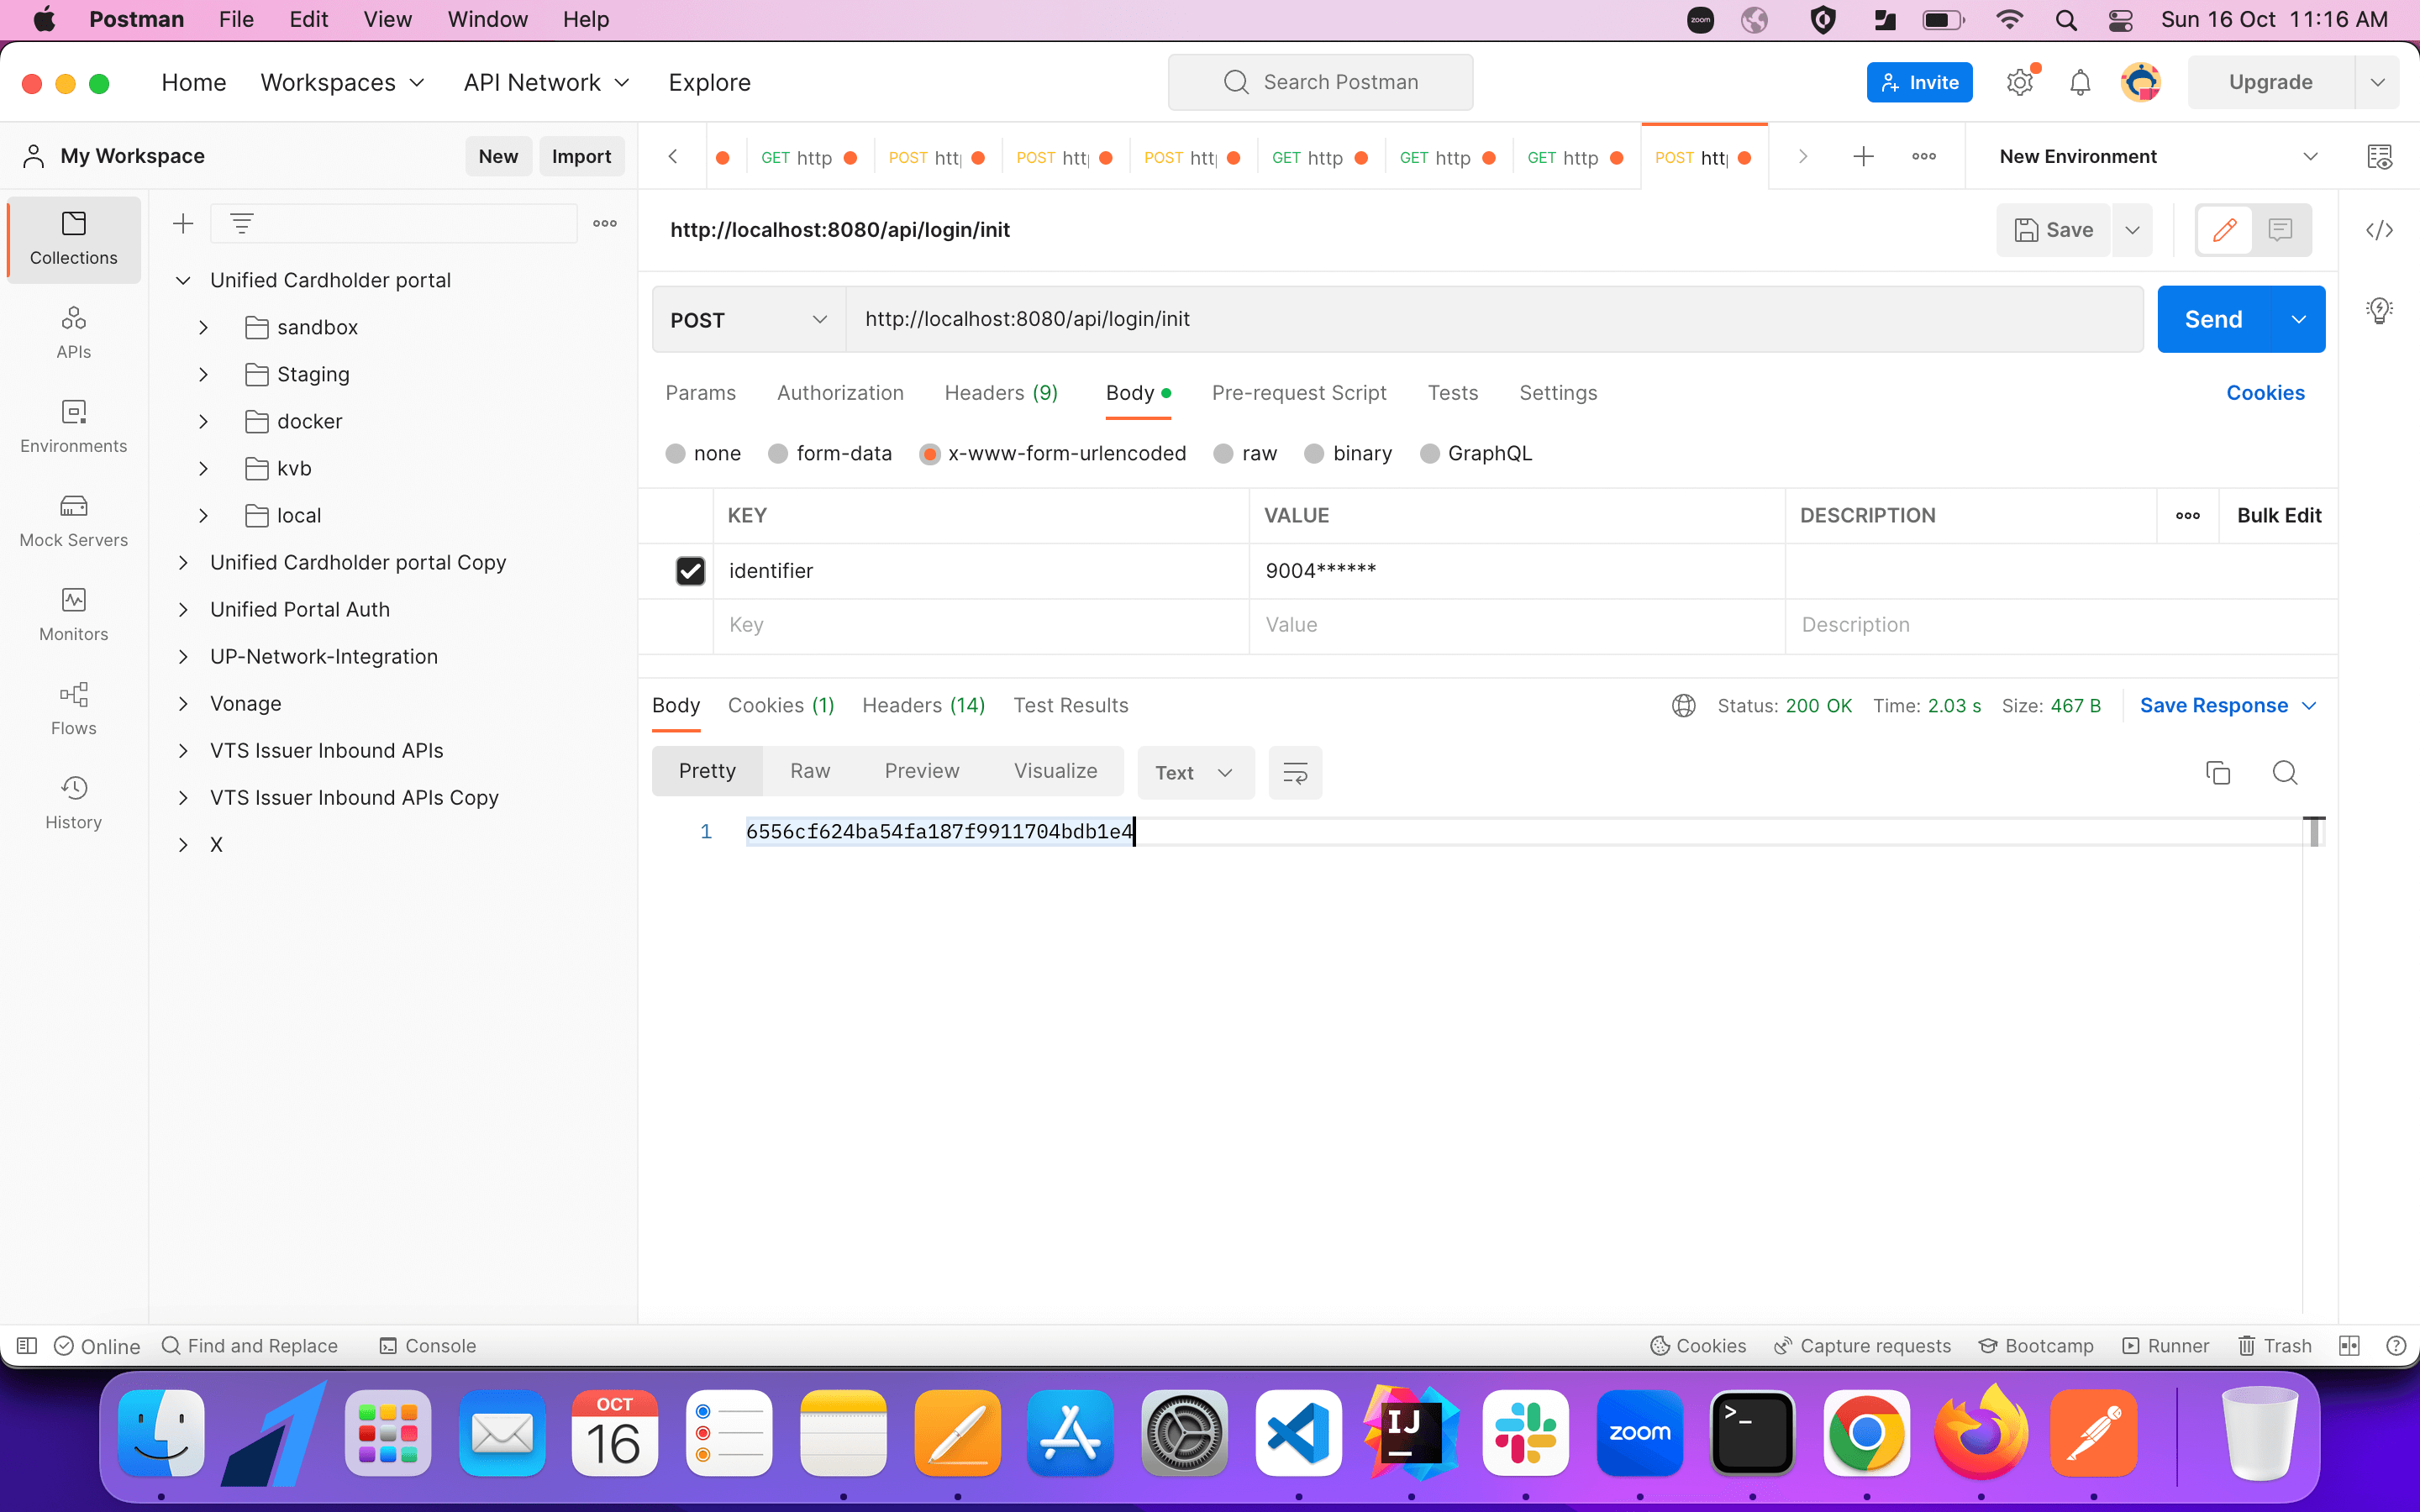The height and width of the screenshot is (1512, 2420).
Task: Open the Monitors sidebar panel
Action: [x=73, y=615]
